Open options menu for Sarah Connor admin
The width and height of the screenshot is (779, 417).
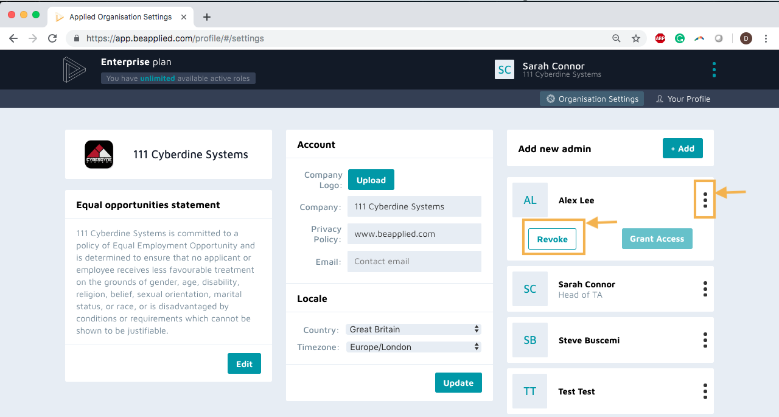click(705, 289)
